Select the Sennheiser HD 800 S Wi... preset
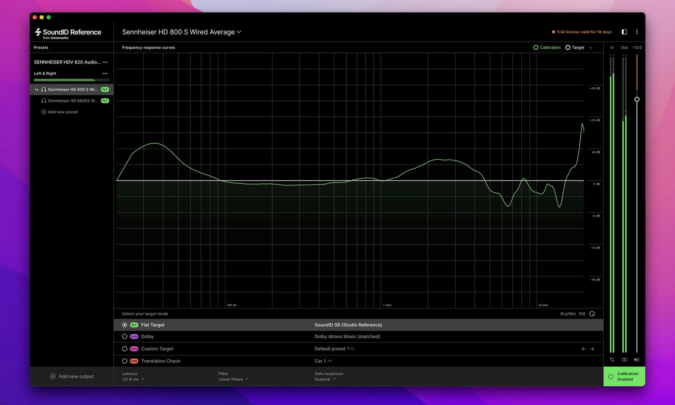This screenshot has height=405, width=675. (72, 90)
